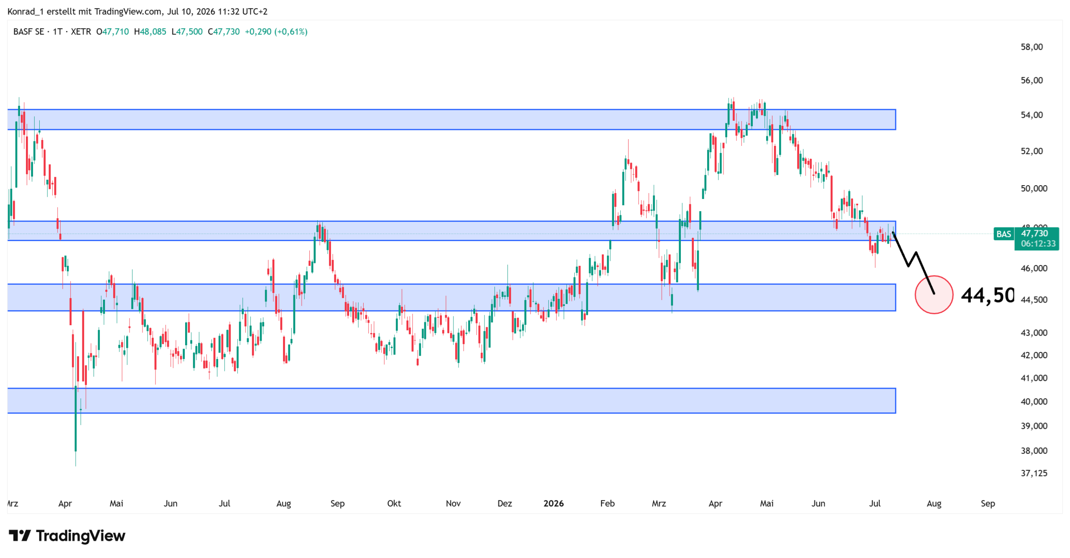Viewport: 1070px width, 558px height.
Task: Click the countdown timer 06:12:33
Action: click(1038, 243)
